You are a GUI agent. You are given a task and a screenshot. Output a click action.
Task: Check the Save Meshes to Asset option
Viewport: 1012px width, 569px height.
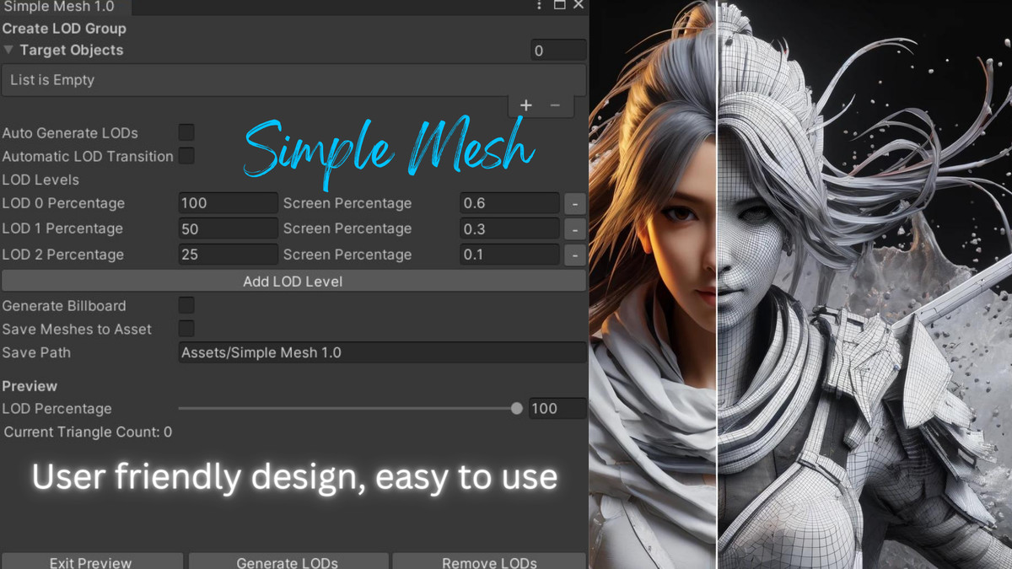pyautogui.click(x=186, y=329)
